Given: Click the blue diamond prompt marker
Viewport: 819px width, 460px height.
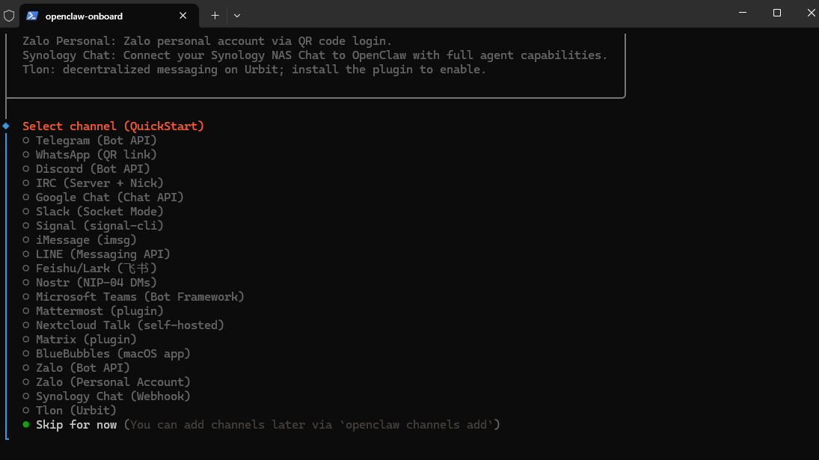Looking at the screenshot, I should tap(6, 126).
